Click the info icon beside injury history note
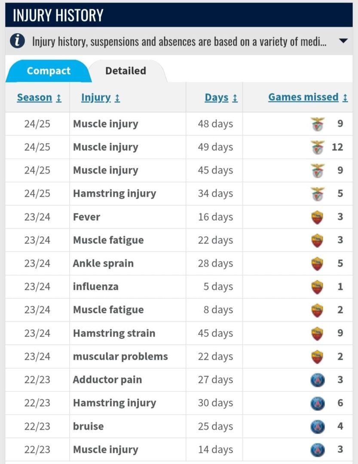The height and width of the screenshot is (464, 358). click(x=17, y=41)
